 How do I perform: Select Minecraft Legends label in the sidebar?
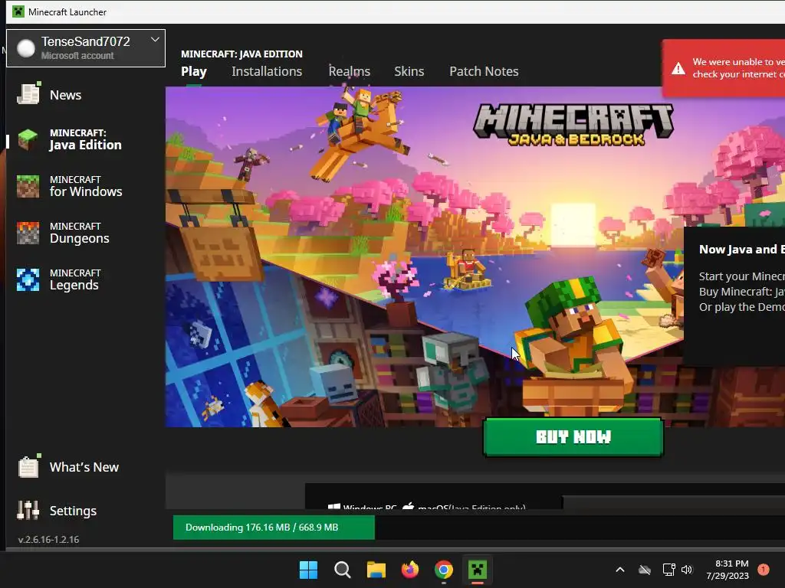click(x=75, y=279)
